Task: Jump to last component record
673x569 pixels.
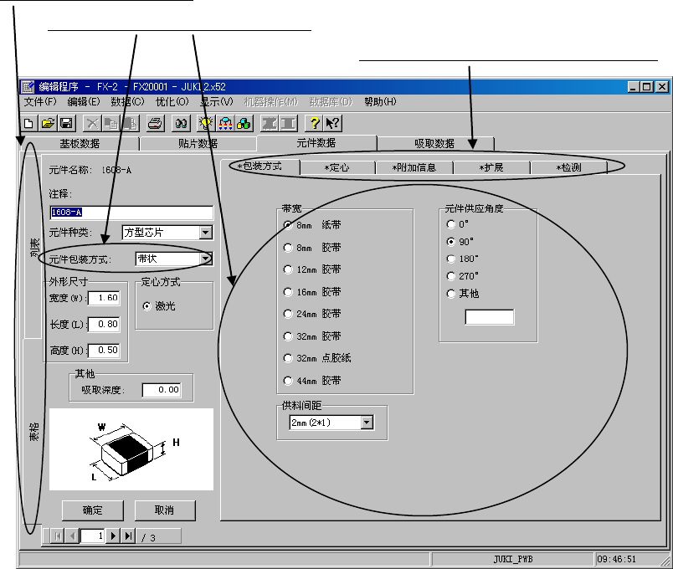Action: coord(128,536)
